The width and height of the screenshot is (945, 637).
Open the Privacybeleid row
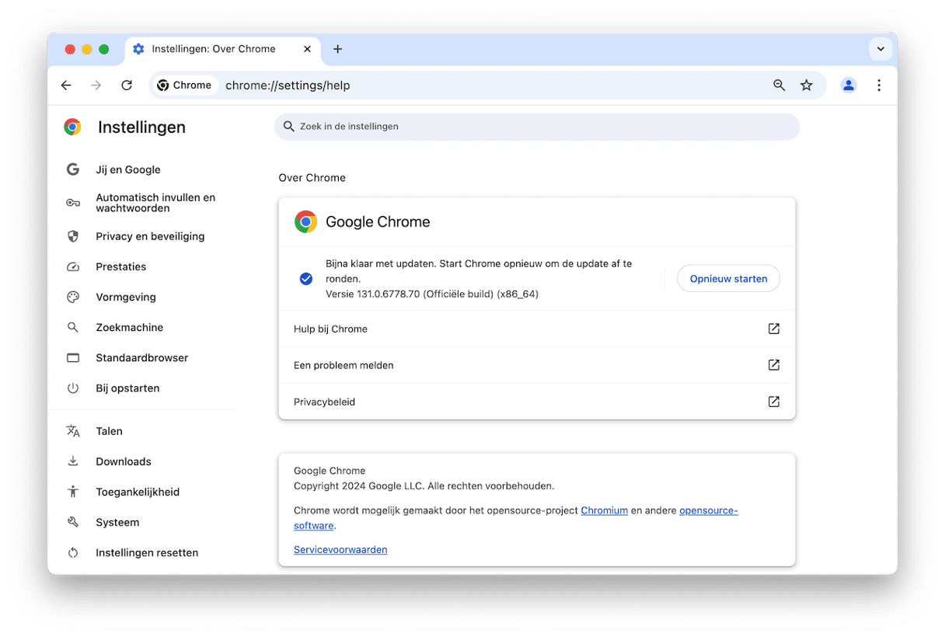coord(537,402)
